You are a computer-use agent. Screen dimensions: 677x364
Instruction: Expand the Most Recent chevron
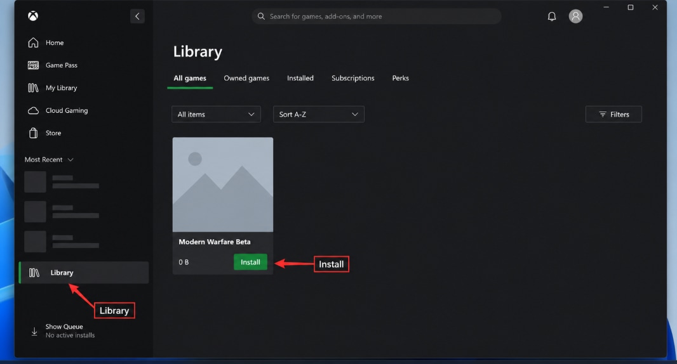pos(70,160)
